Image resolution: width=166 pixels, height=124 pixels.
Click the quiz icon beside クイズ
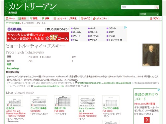(x=82, y=18)
